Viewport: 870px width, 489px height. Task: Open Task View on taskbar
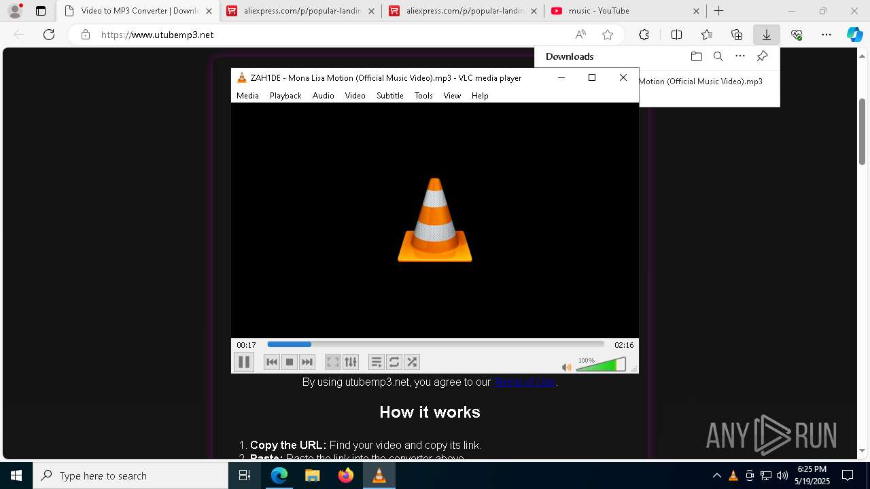click(245, 475)
